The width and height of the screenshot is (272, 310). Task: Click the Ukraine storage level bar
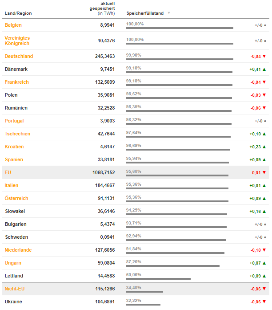[143, 305]
